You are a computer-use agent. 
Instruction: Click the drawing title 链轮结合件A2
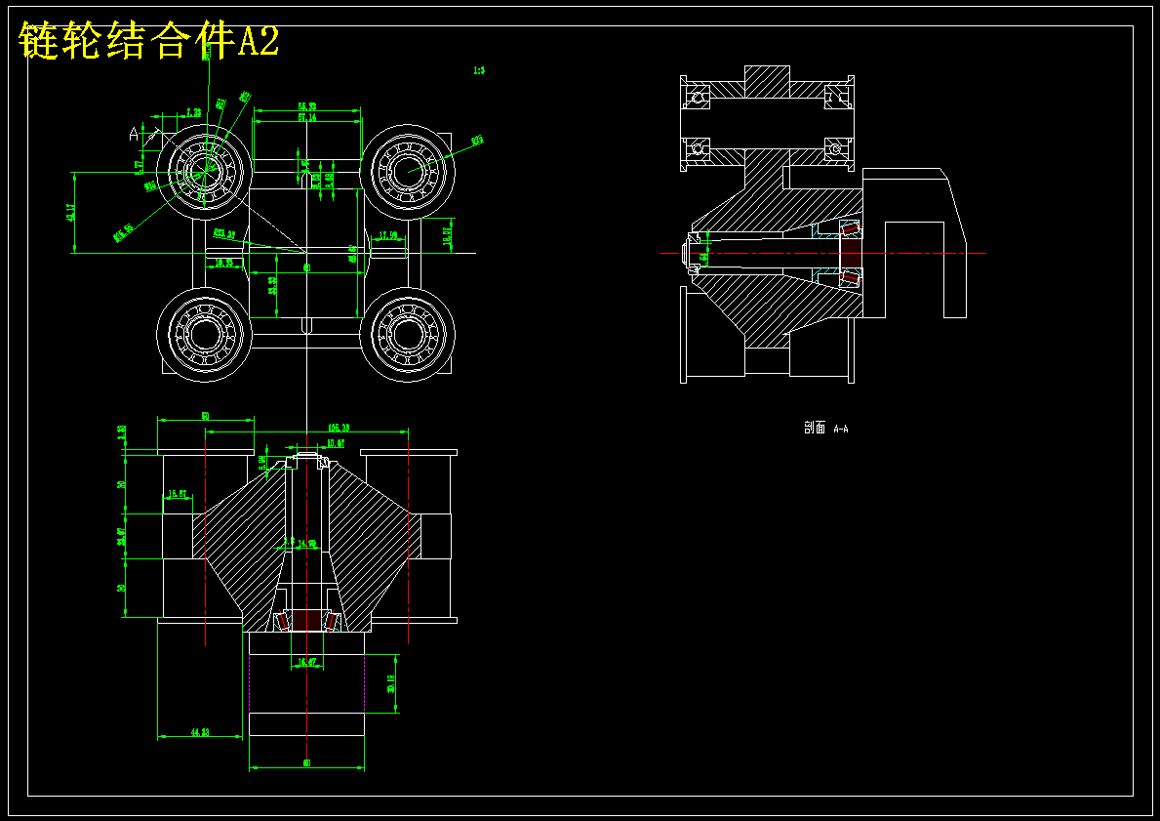[148, 39]
